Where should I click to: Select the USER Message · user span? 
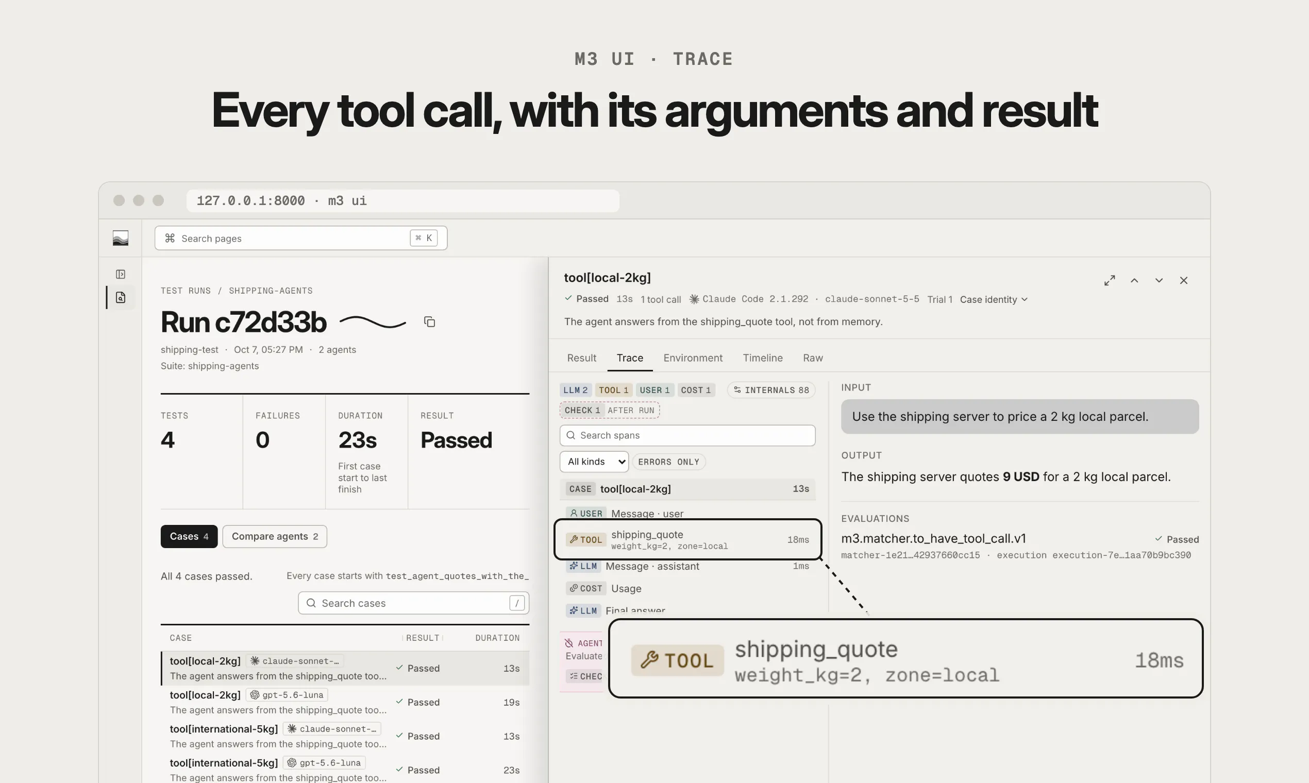687,514
